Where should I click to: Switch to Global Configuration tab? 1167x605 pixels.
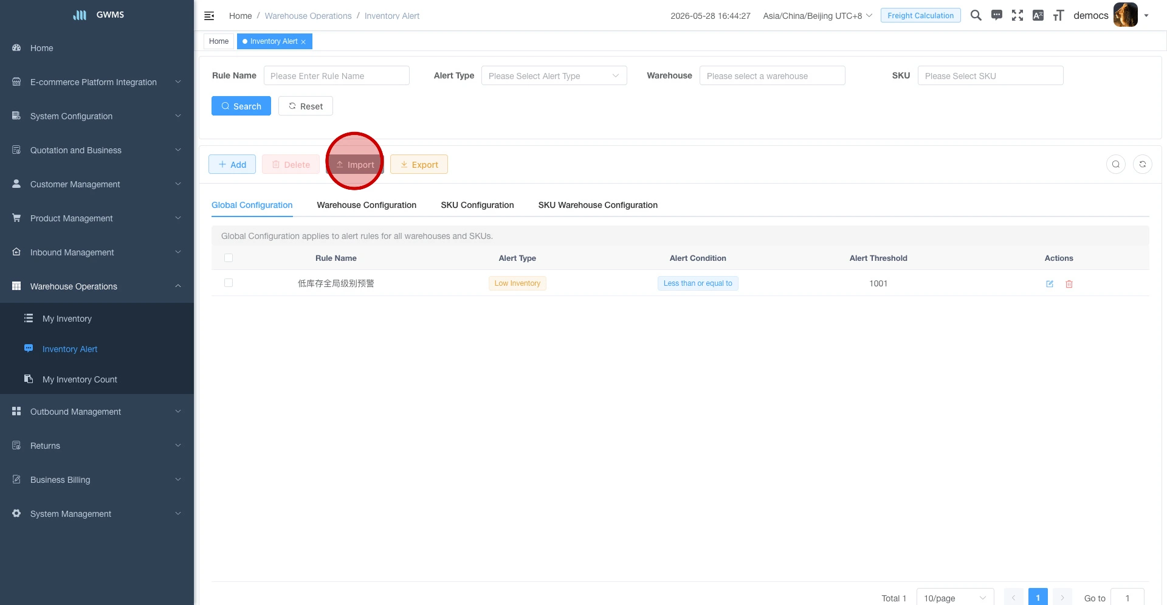pos(252,205)
